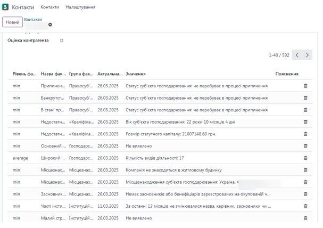Sort by Рівень фактору column header

click(24, 74)
